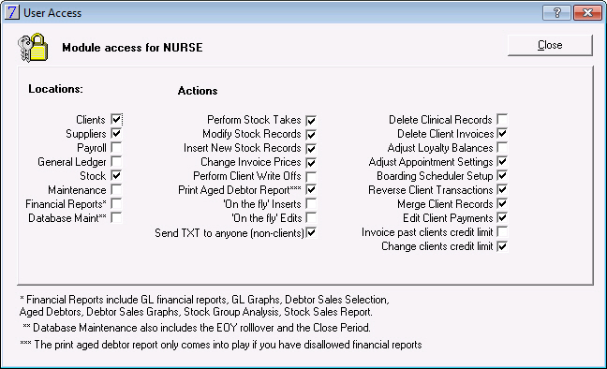Image resolution: width=607 pixels, height=369 pixels.
Task: Allow Perform Client Write Offs
Action: point(311,176)
